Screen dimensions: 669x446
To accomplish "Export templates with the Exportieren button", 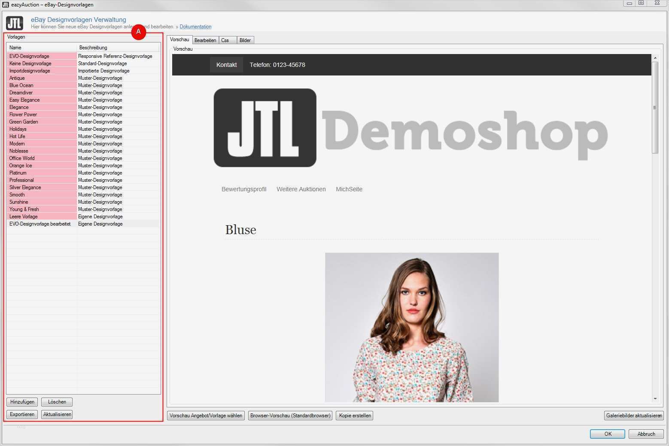I will click(x=22, y=414).
